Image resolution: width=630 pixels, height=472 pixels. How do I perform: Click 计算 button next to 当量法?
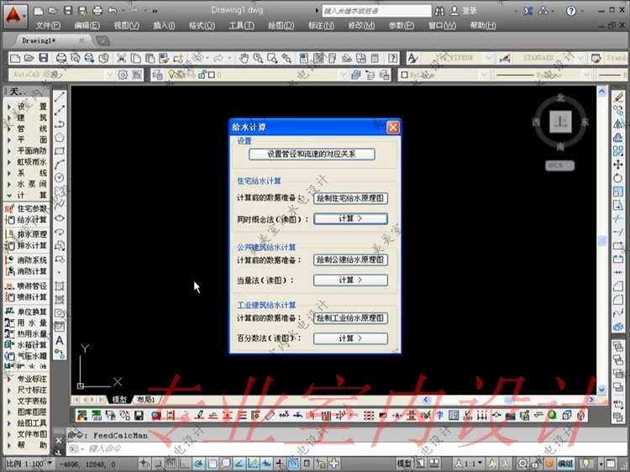coord(350,280)
